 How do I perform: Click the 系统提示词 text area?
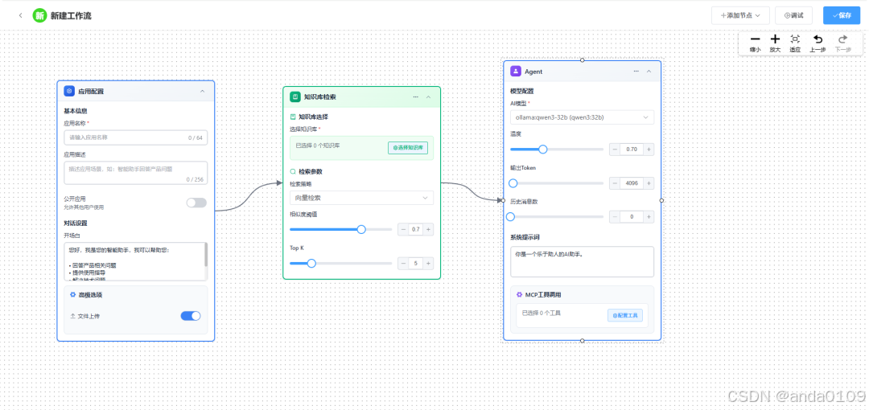(582, 261)
